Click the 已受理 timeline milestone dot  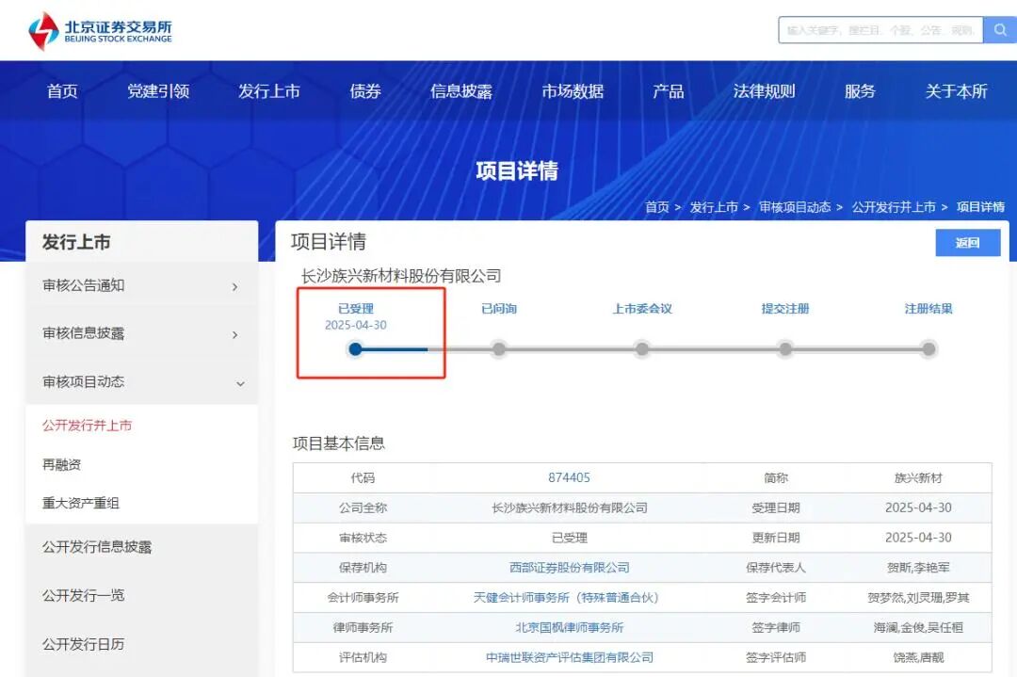pyautogui.click(x=354, y=348)
